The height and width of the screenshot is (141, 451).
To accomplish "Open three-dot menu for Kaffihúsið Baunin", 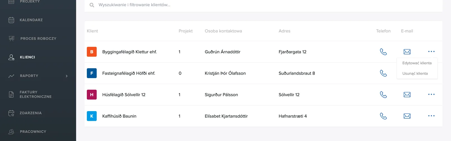I will click(431, 116).
